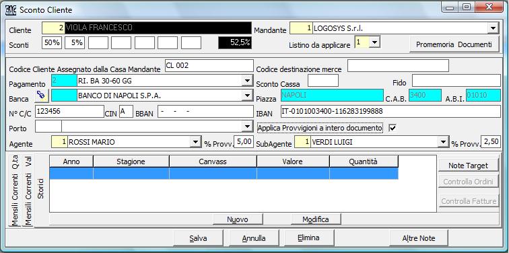Image resolution: width=509 pixels, height=253 pixels.
Task: Click the first Sconti field showing 50%
Action: coord(52,43)
